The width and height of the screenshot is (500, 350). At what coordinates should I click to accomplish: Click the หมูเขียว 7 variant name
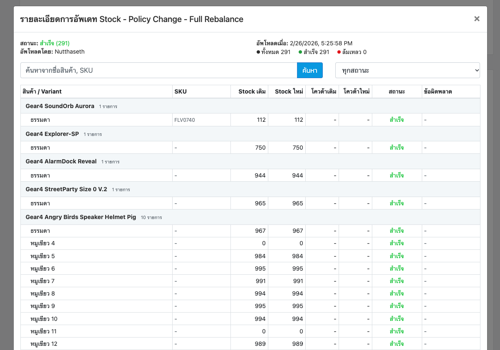pos(43,281)
